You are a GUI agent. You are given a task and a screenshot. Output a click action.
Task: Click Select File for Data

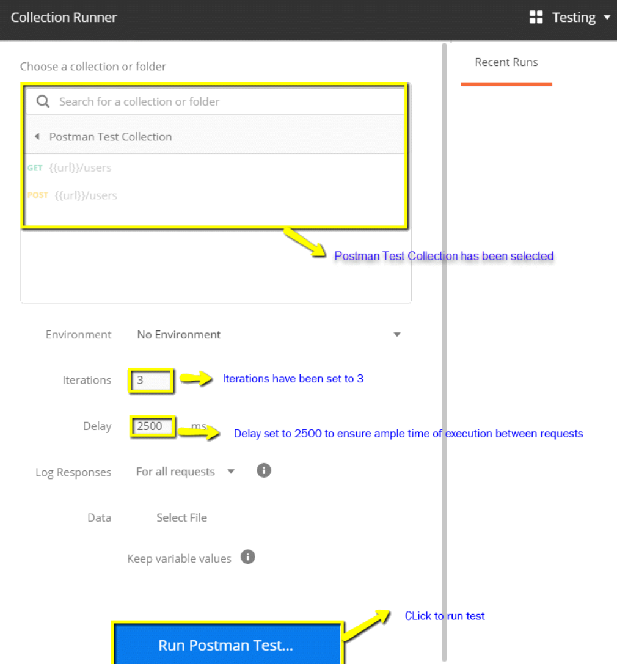[x=181, y=517]
